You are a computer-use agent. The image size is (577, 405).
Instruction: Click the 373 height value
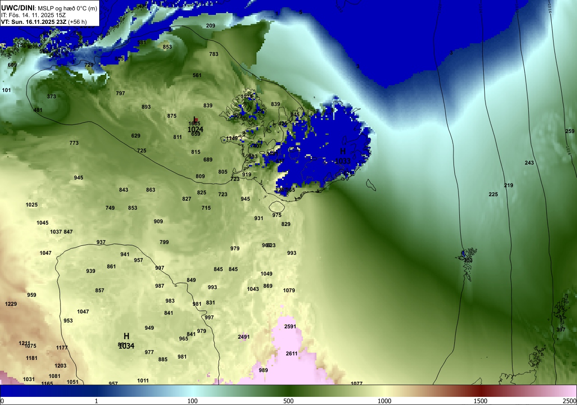point(51,97)
